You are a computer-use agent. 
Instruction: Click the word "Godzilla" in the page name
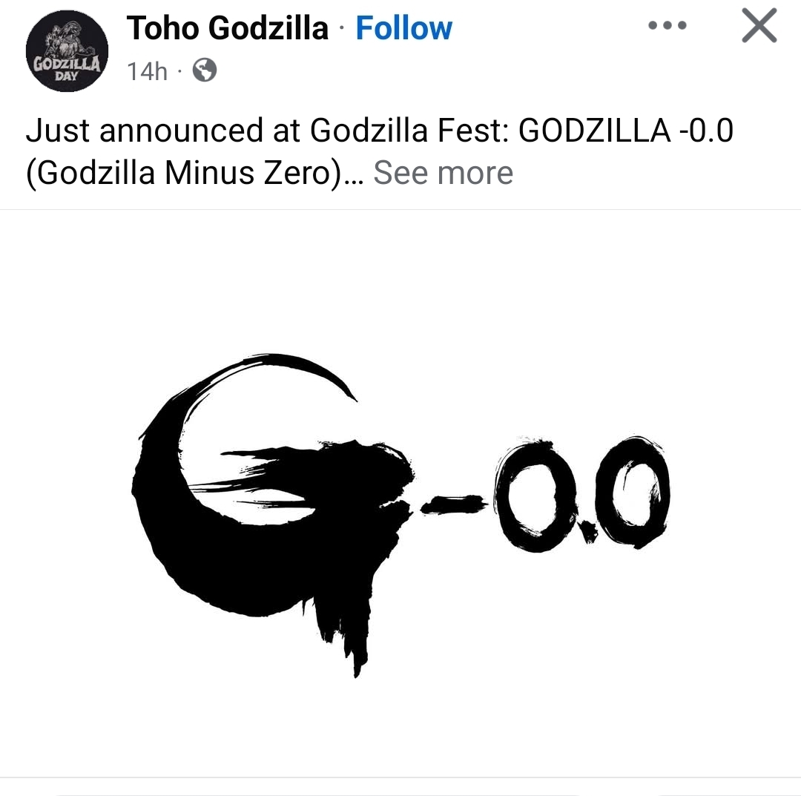[x=268, y=29]
